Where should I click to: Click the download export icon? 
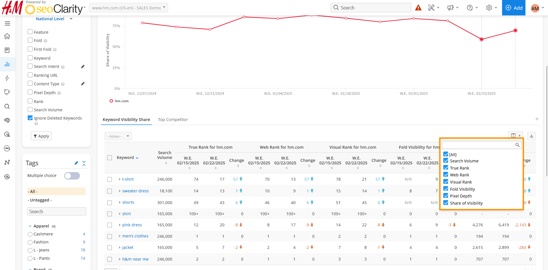coord(531,136)
